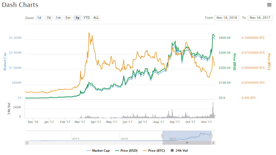The height and width of the screenshot is (155, 276).
Task: Click the Dash Charts title
Action: (x=20, y=5)
